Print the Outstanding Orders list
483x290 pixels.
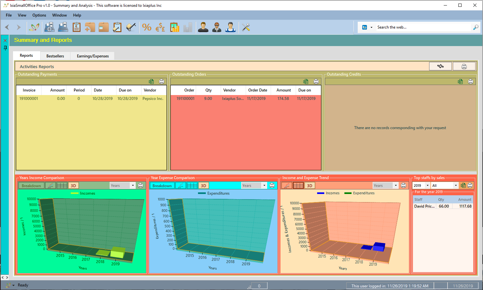[316, 81]
